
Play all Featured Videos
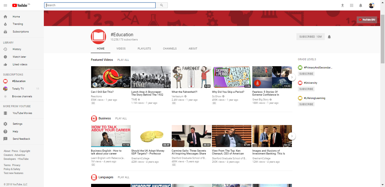tap(123, 60)
